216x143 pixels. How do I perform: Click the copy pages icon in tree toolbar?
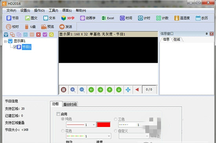[x=19, y=34]
